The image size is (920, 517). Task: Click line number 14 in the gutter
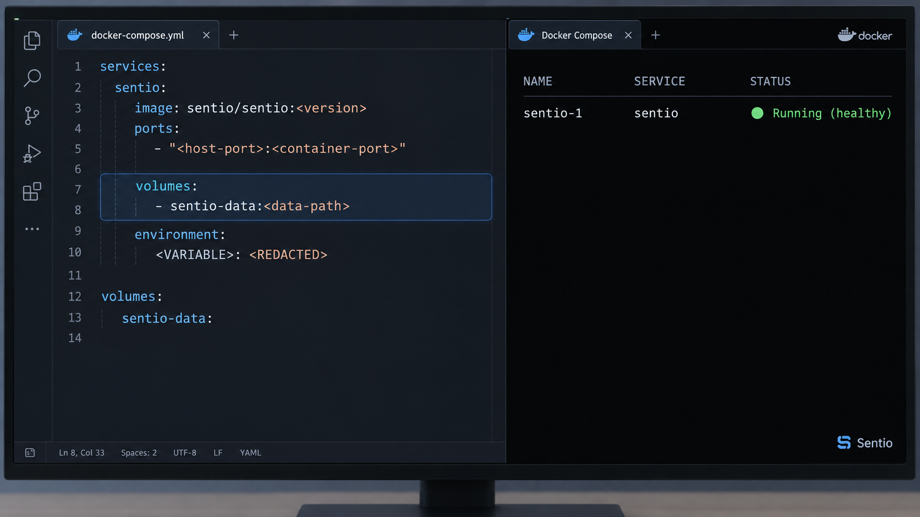[75, 338]
